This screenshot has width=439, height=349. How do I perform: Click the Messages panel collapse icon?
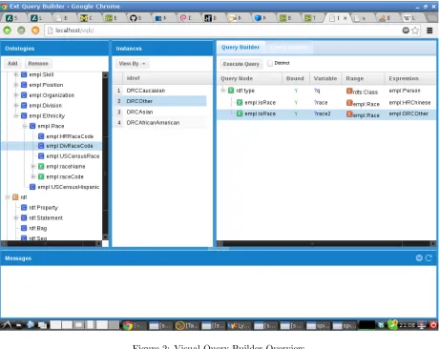pyautogui.click(x=419, y=258)
